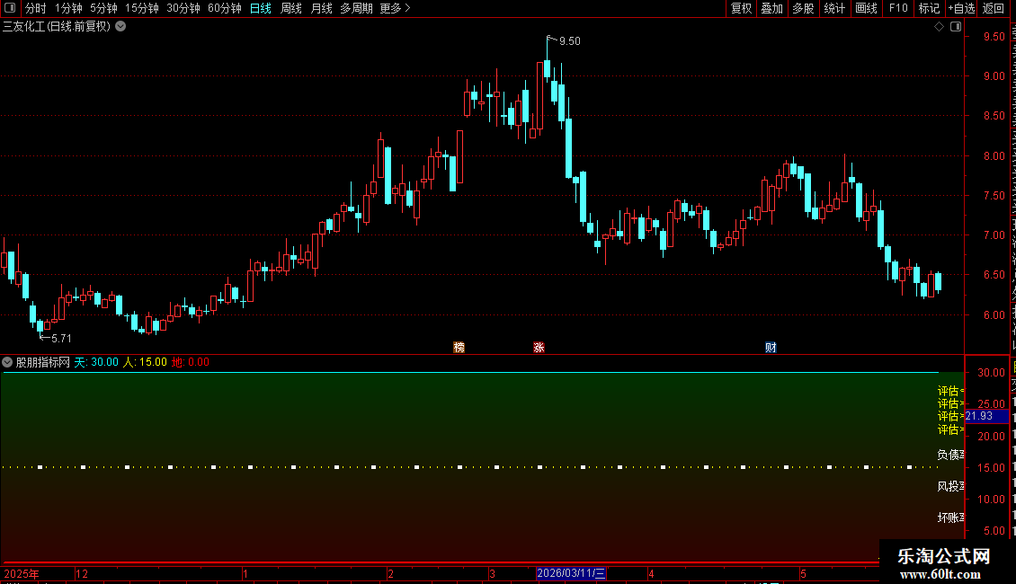1016x584 pixels.
Task: Expand the 更多 periods menu
Action: click(396, 8)
